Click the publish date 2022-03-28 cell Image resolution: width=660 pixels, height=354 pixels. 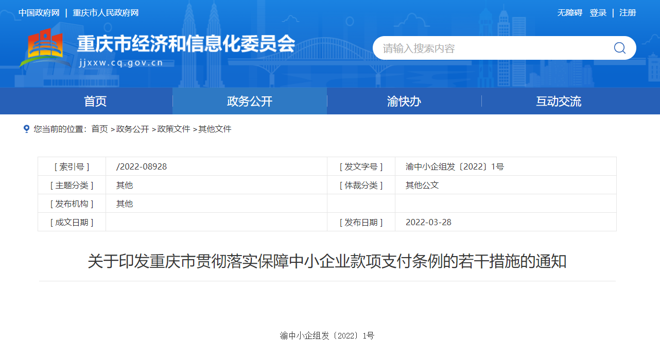tap(428, 222)
